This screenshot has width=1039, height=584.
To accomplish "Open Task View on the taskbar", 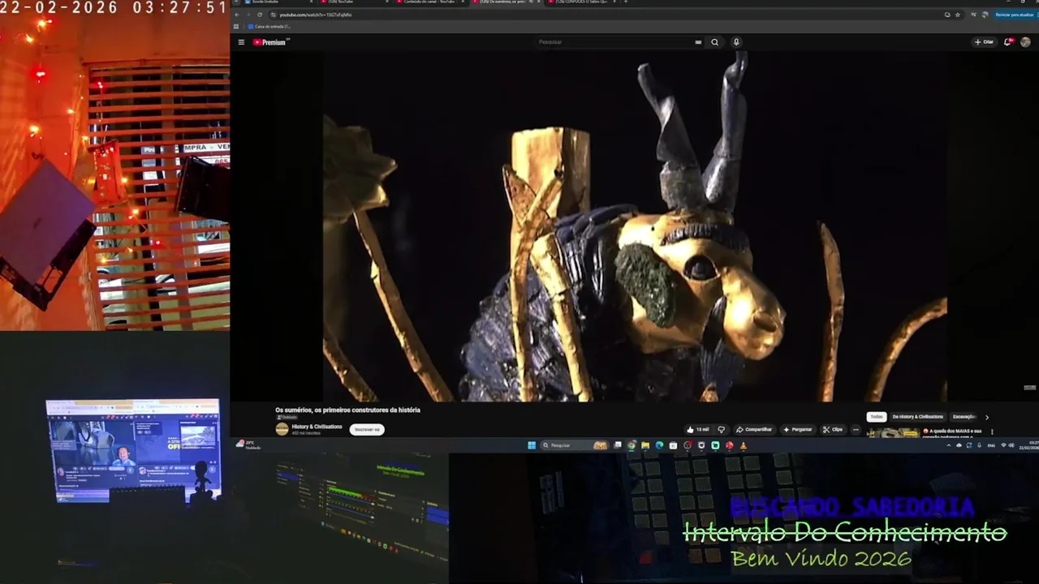I will [618, 445].
